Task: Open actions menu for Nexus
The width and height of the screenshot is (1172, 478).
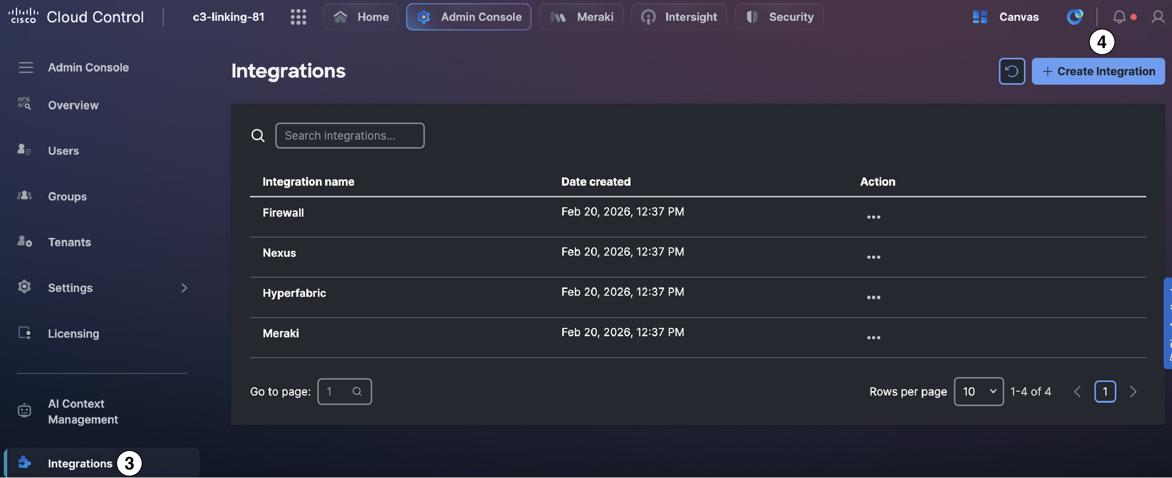Action: 873,257
